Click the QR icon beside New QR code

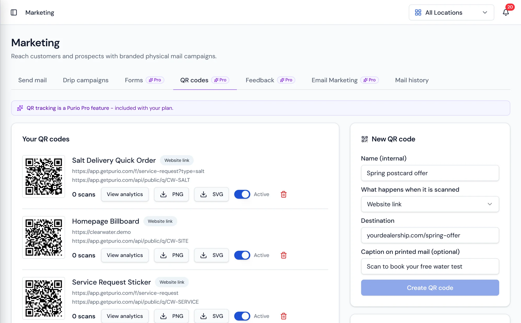pos(365,139)
